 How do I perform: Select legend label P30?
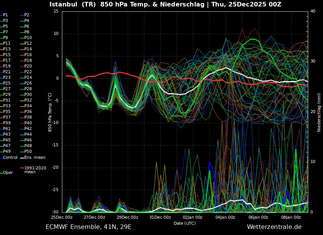pyautogui.click(x=26, y=94)
